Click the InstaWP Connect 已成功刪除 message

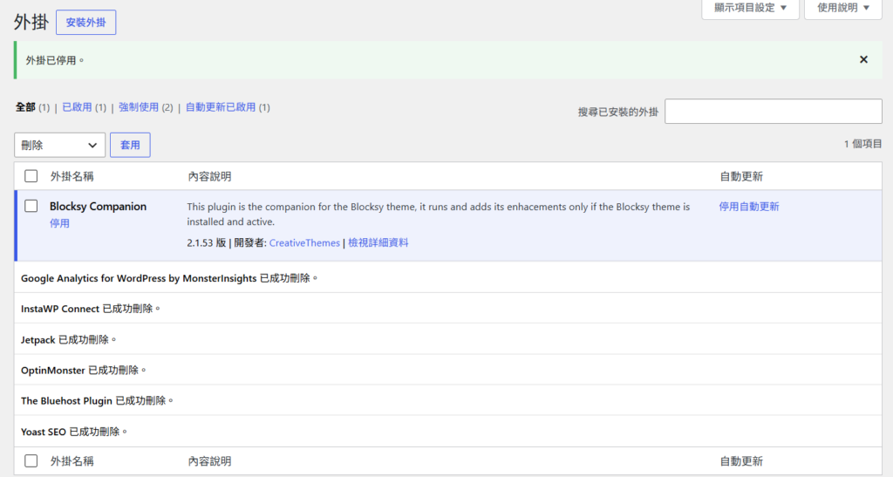[91, 309]
